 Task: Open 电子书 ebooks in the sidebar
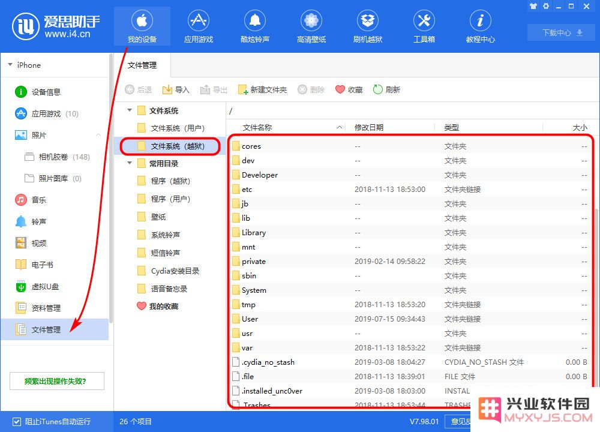click(55, 265)
